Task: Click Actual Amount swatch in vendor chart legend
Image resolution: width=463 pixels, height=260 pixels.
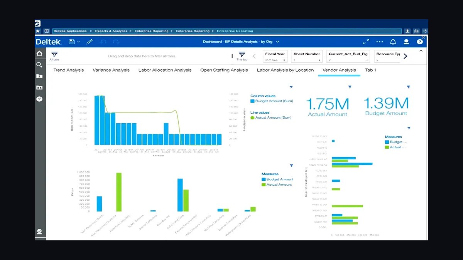Action: click(x=264, y=185)
